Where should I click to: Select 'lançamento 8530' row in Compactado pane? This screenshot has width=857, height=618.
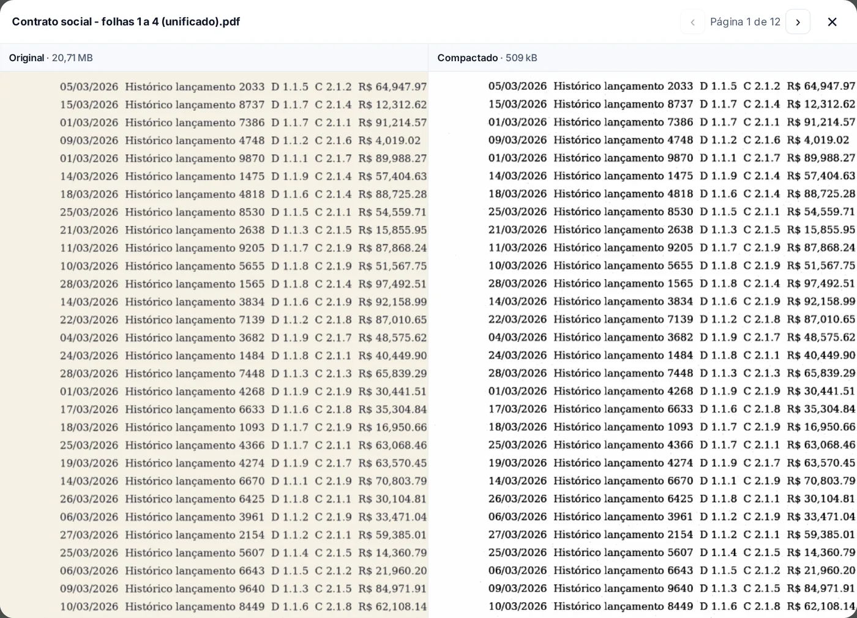point(672,212)
